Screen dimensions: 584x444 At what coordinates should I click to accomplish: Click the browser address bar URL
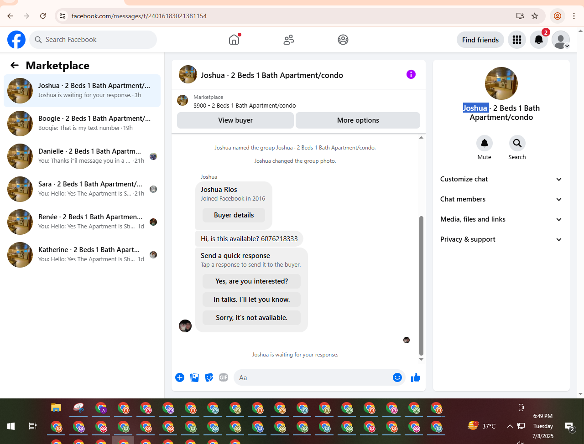[x=139, y=16]
